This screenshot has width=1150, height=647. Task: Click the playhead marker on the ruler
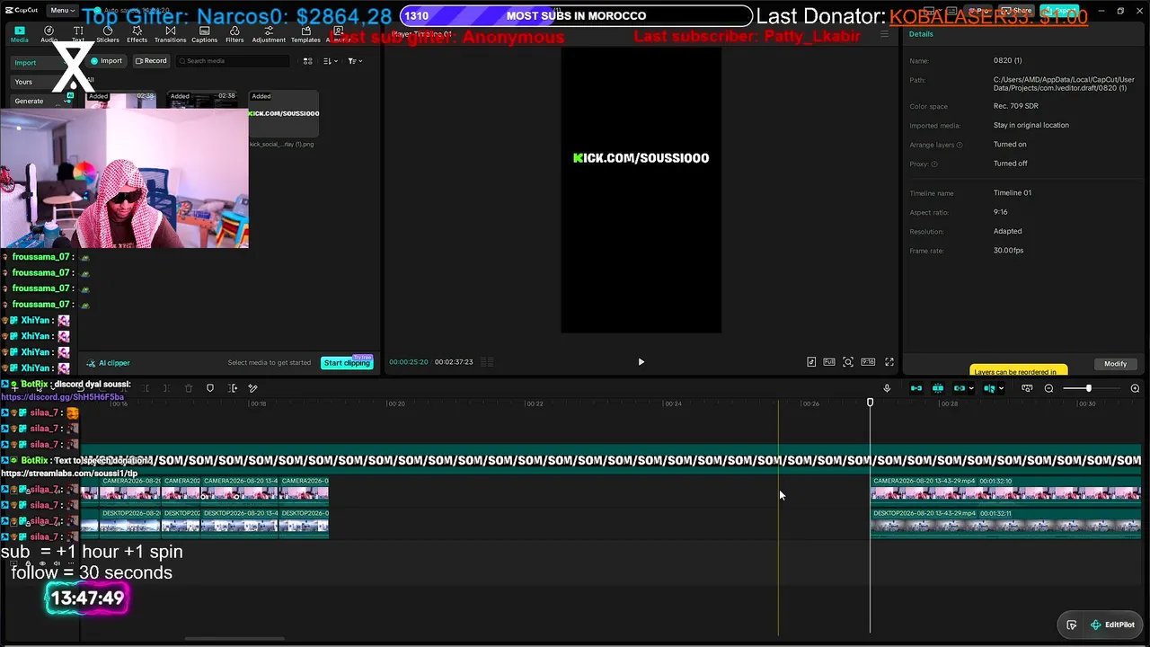pos(870,403)
